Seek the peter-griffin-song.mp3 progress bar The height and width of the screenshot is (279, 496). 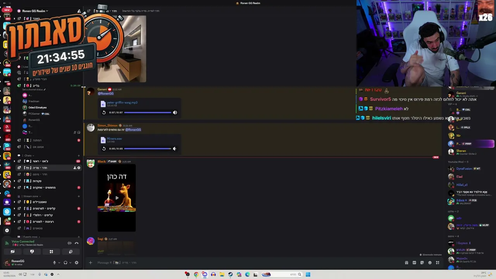[148, 112]
